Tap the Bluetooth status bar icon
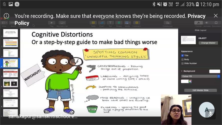 [x=154, y=4]
